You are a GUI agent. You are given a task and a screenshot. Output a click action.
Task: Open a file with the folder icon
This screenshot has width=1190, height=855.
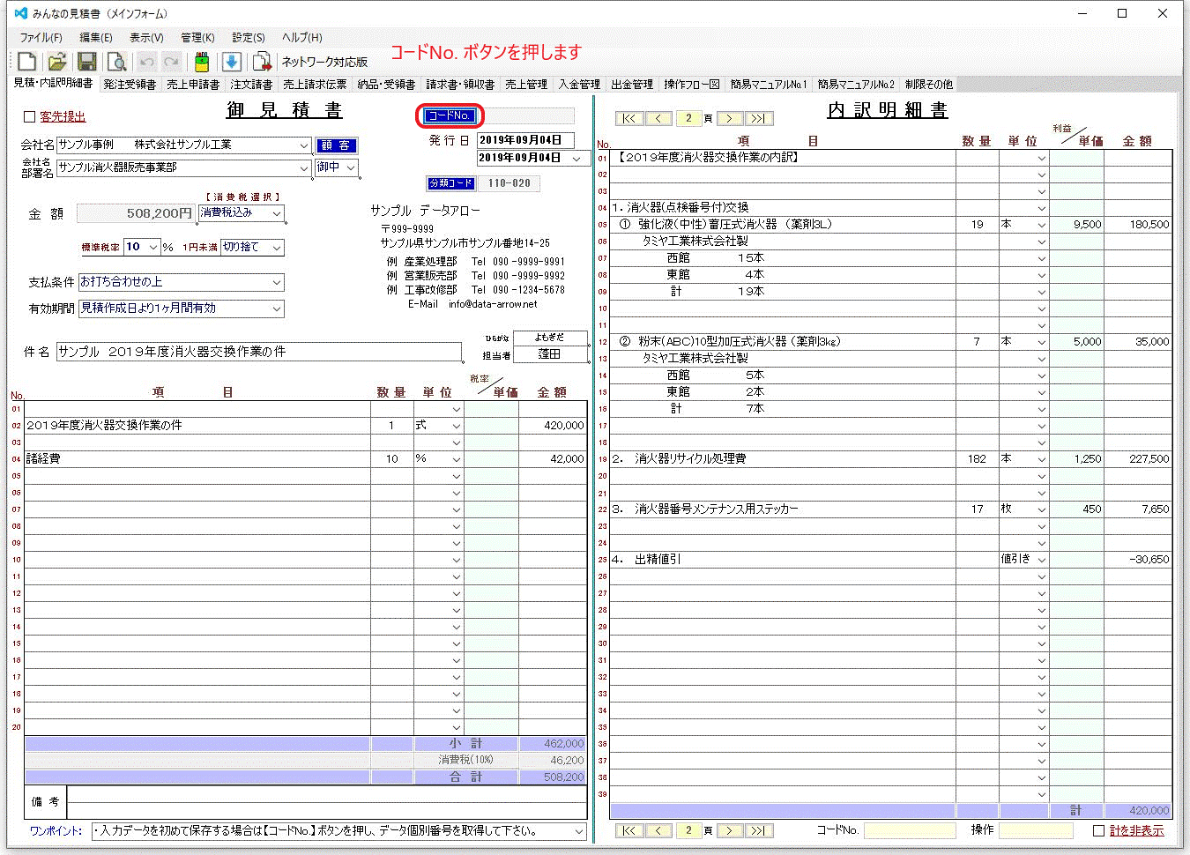point(57,61)
